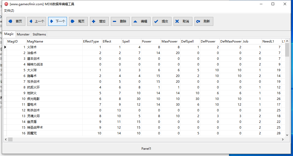Image resolution: width=293 pixels, height=156 pixels.
Task: Select MaxPower value 30 in 雷电术 row
Action: click(171, 105)
